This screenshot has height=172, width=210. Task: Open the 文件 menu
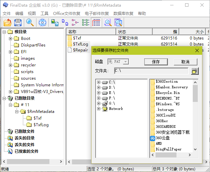tap(7, 14)
